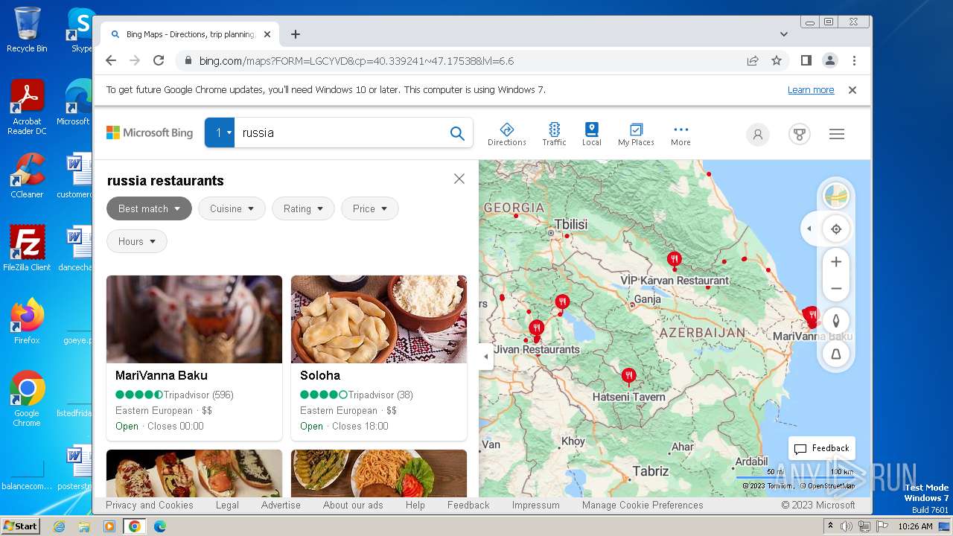Select the Bing Maps browser tab
Viewport: 953px width, 536px height.
point(190,34)
